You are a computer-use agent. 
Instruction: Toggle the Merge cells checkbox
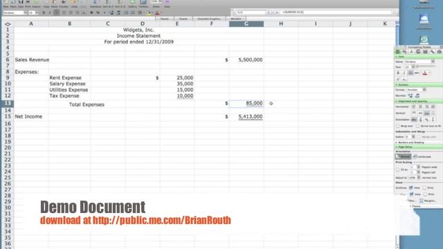tap(419, 137)
